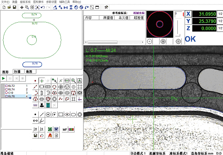Open the hammer settings tool icon
Image resolution: width=223 pixels, height=155 pixels.
point(106,7)
